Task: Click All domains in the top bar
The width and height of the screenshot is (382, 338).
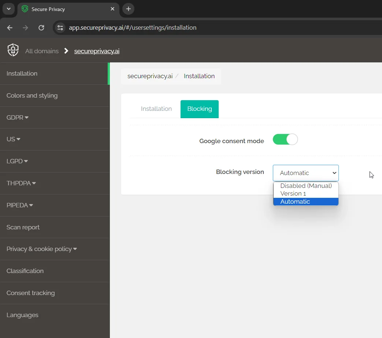Action: [x=41, y=51]
